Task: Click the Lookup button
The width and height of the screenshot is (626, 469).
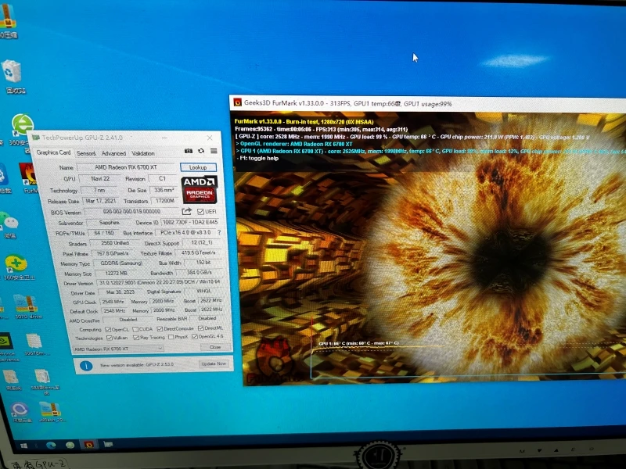Action: point(198,167)
